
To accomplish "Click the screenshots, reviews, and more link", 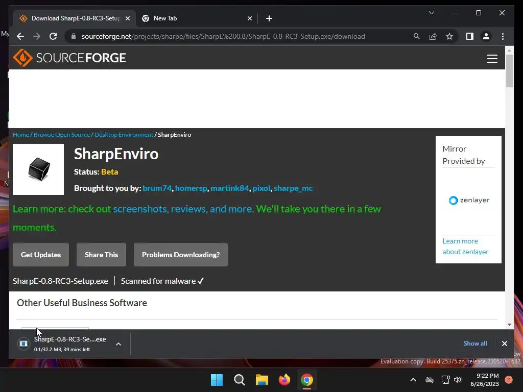I will tap(183, 209).
